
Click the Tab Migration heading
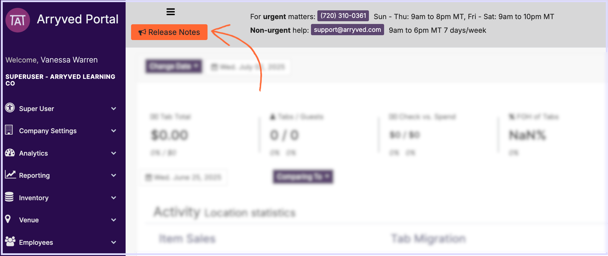pyautogui.click(x=428, y=239)
